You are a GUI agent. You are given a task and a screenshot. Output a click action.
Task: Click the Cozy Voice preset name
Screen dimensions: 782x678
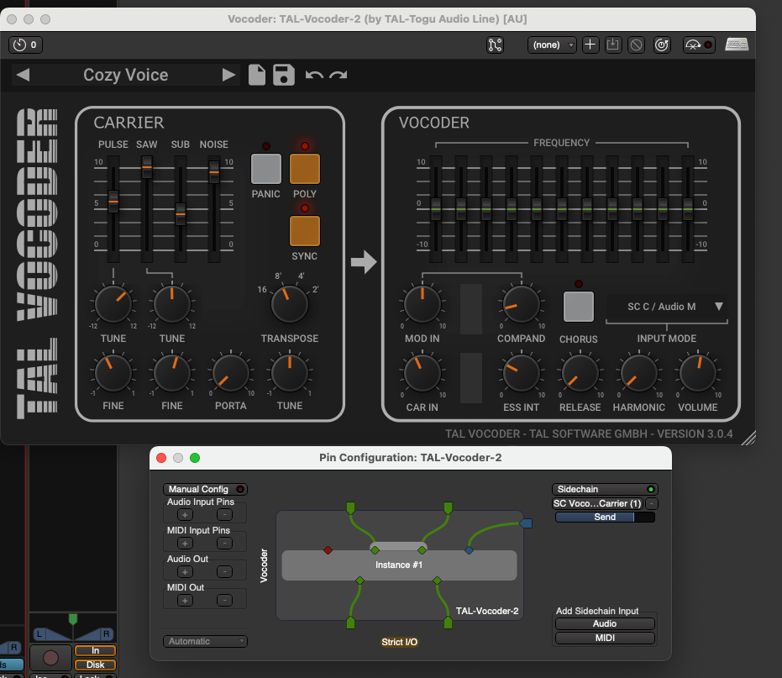pyautogui.click(x=126, y=75)
